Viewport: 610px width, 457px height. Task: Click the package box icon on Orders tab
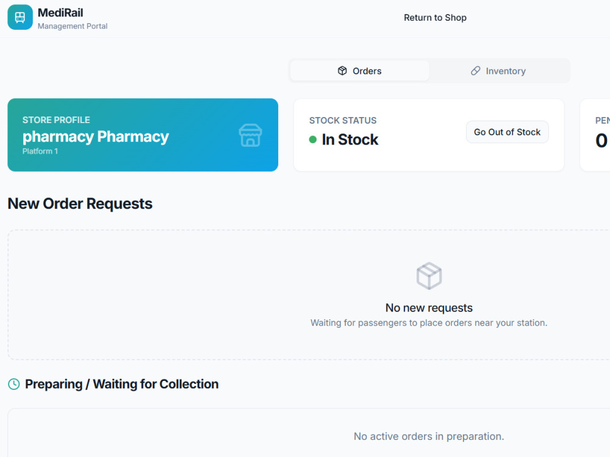(342, 71)
